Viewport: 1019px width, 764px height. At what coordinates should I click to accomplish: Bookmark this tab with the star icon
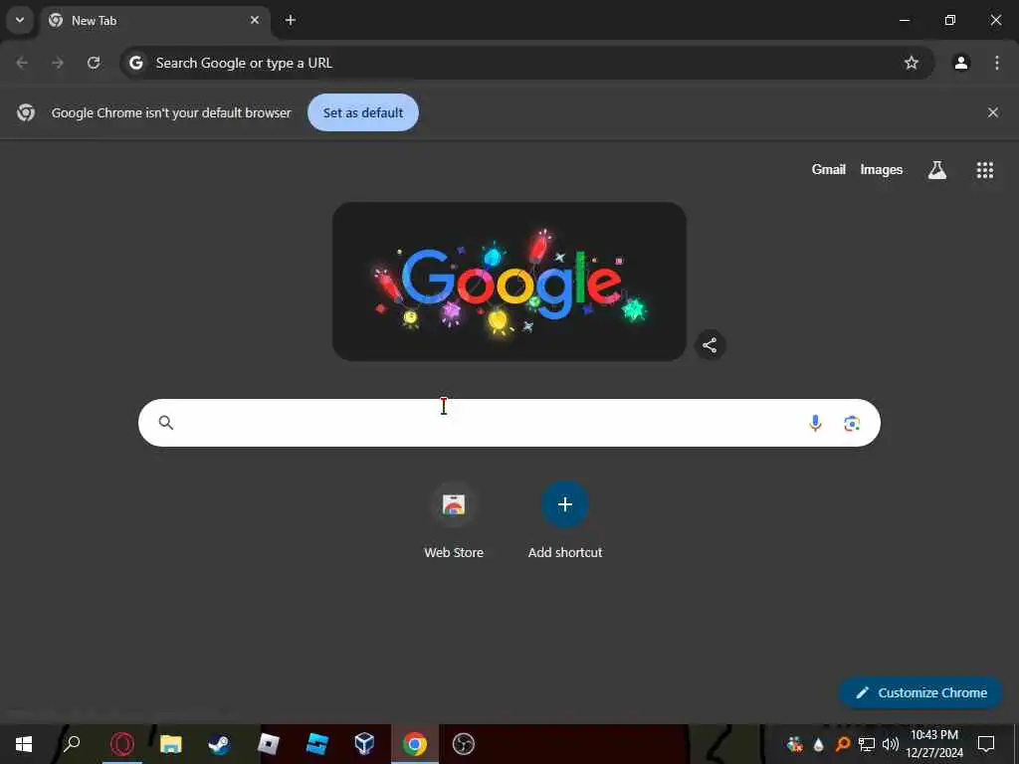[x=912, y=63]
